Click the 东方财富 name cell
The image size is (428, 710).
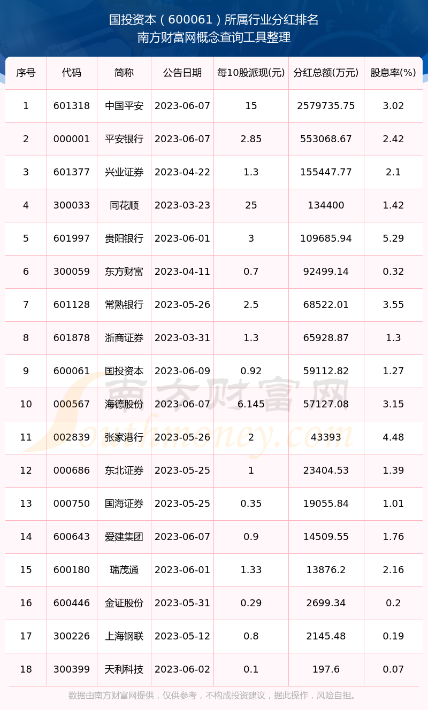click(x=124, y=272)
